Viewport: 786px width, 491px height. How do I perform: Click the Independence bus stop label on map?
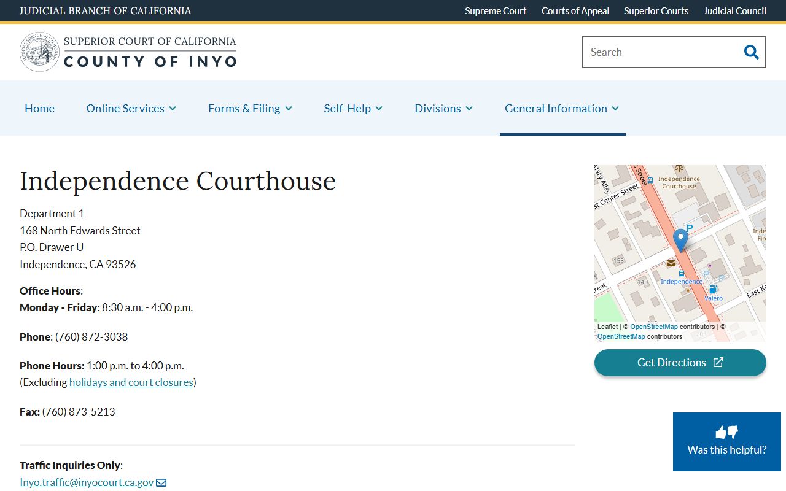(682, 282)
